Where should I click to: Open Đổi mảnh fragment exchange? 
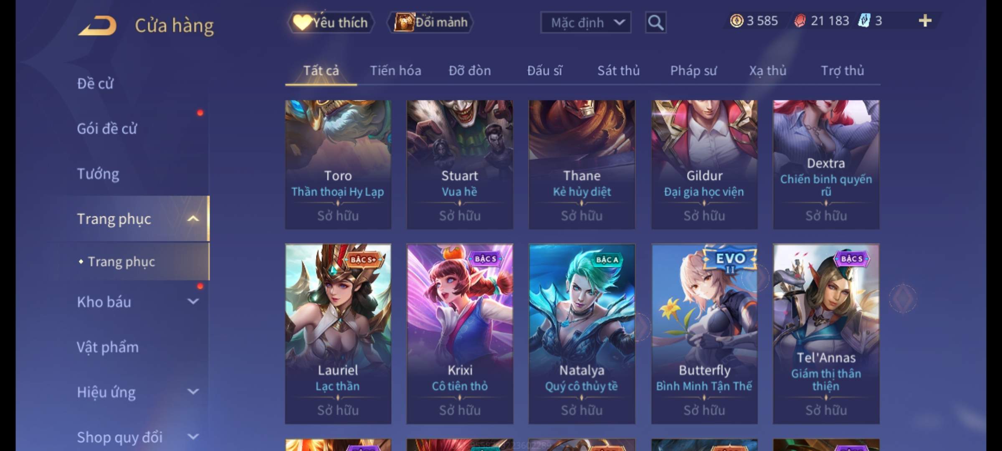tap(430, 22)
